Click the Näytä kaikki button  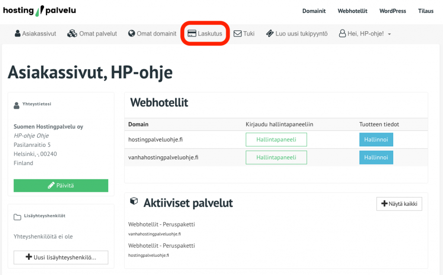(x=399, y=204)
